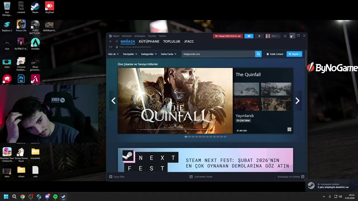Expand the Daha Fazla dropdown
Viewport: 358px width, 201px height.
click(168, 54)
